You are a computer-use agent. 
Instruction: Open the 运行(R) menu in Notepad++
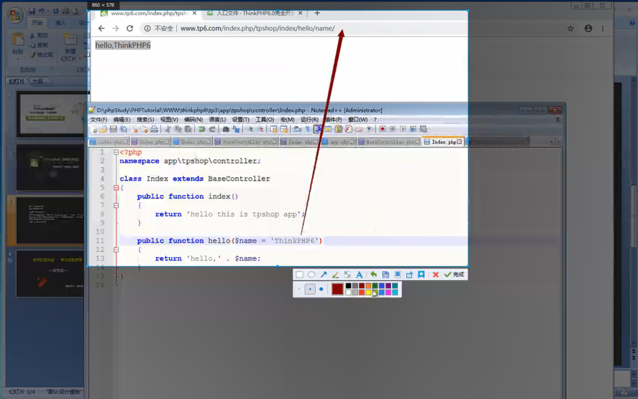(x=310, y=119)
